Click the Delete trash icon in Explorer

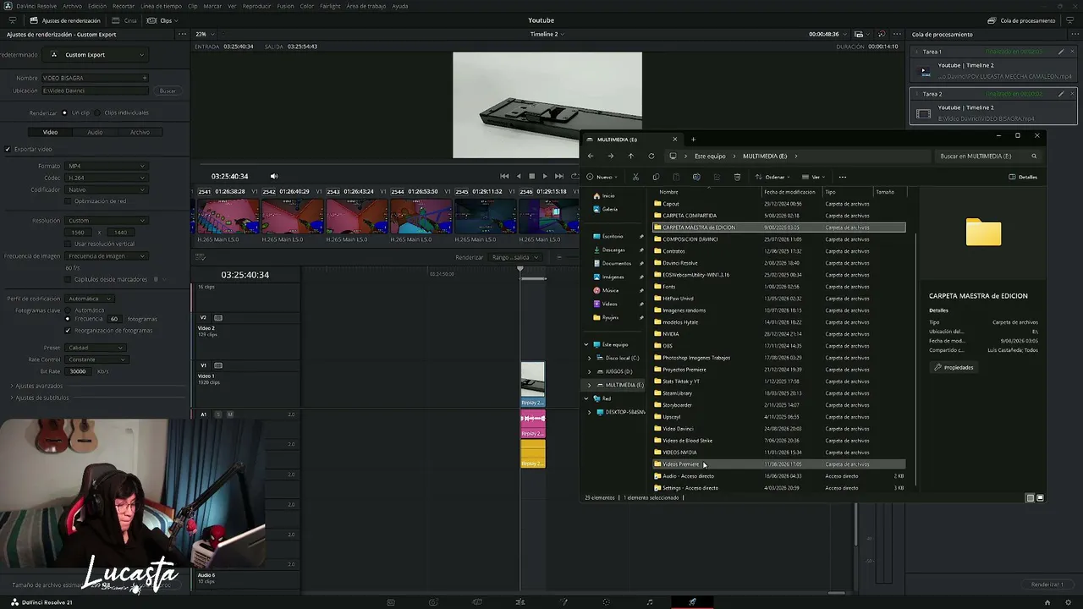pos(737,177)
